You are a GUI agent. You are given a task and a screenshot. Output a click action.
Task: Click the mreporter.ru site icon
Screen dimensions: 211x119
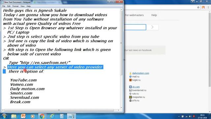click(x=130, y=97)
